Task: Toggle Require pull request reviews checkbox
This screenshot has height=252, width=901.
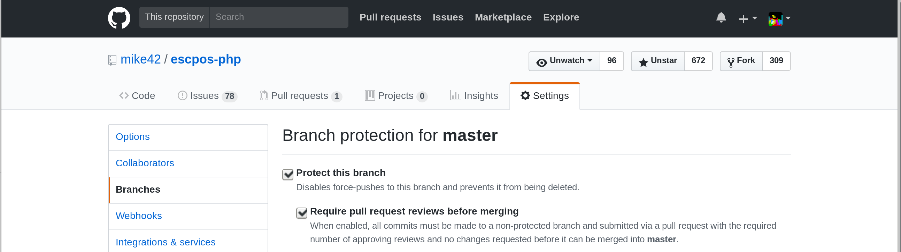Action: pos(302,213)
